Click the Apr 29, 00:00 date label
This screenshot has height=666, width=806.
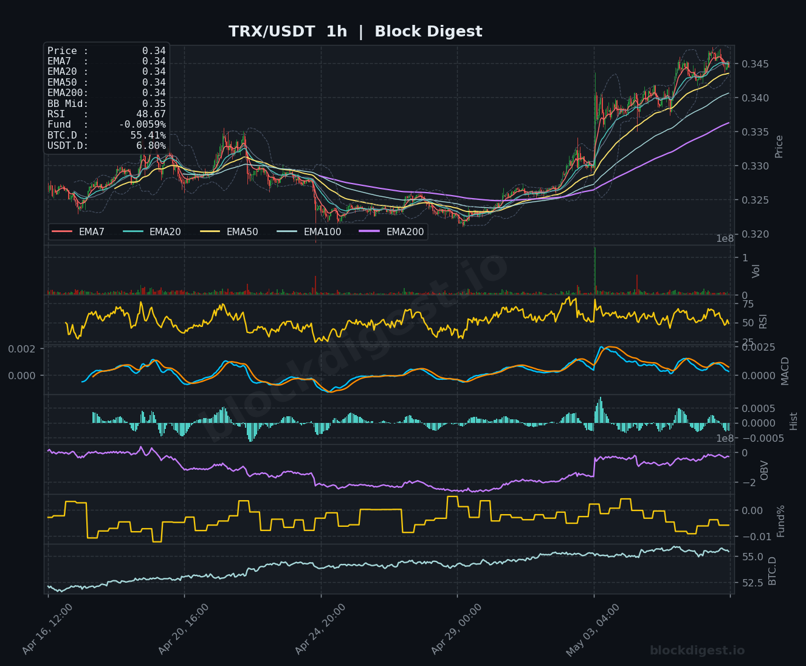tap(456, 629)
